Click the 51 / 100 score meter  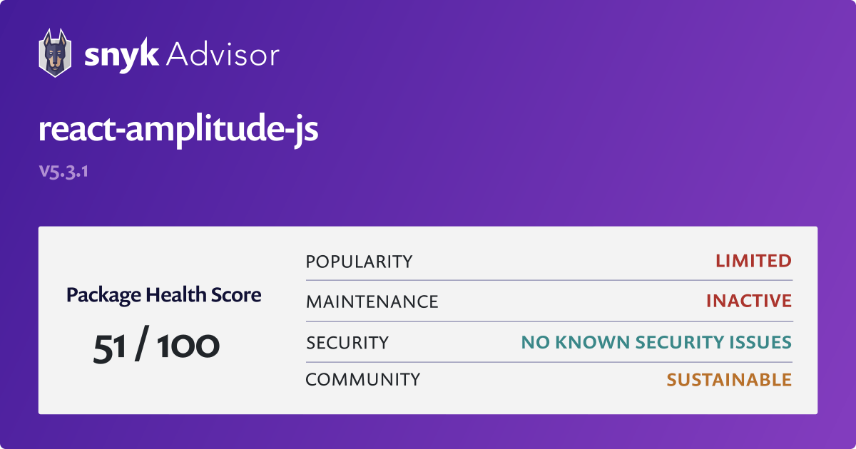pyautogui.click(x=156, y=345)
